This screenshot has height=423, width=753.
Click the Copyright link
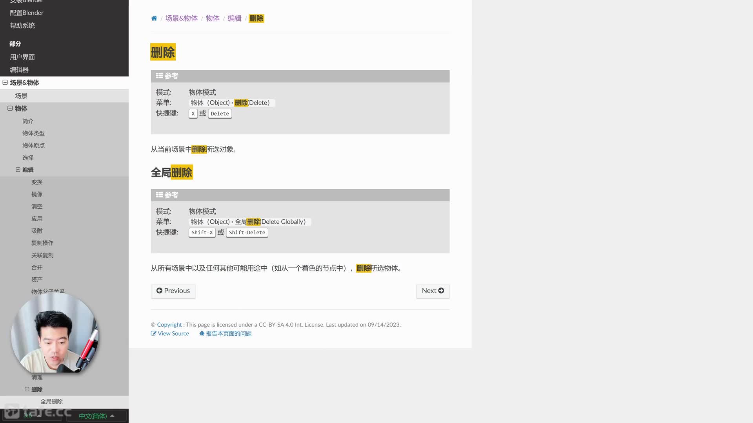pos(169,325)
